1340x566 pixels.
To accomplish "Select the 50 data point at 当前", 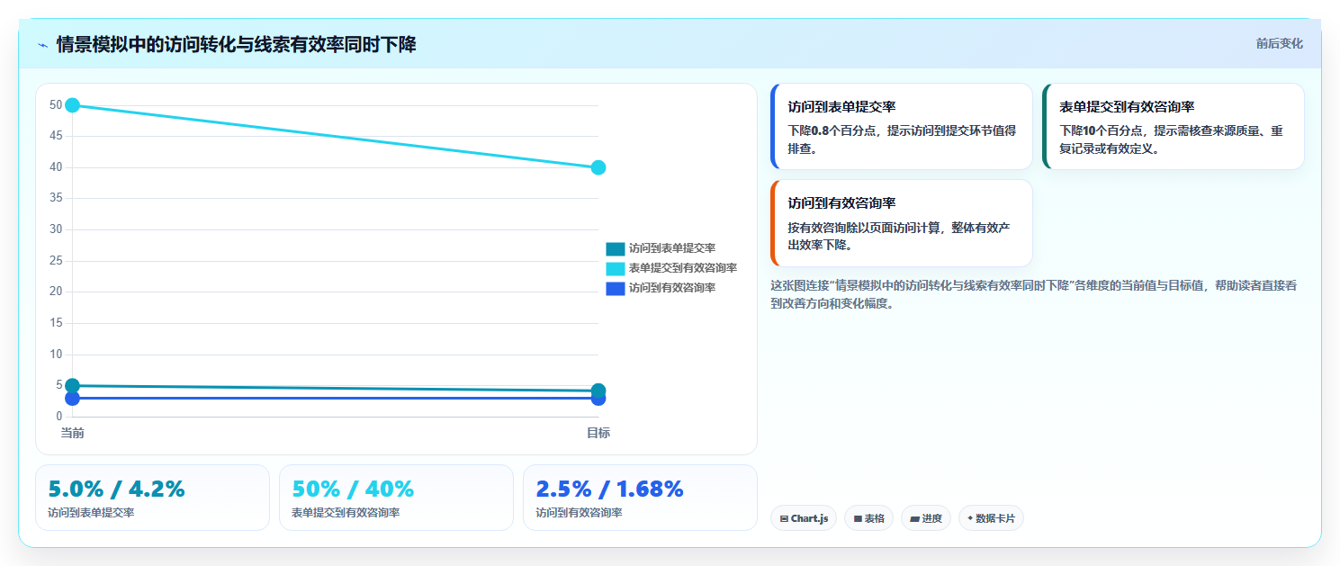I will click(x=73, y=105).
